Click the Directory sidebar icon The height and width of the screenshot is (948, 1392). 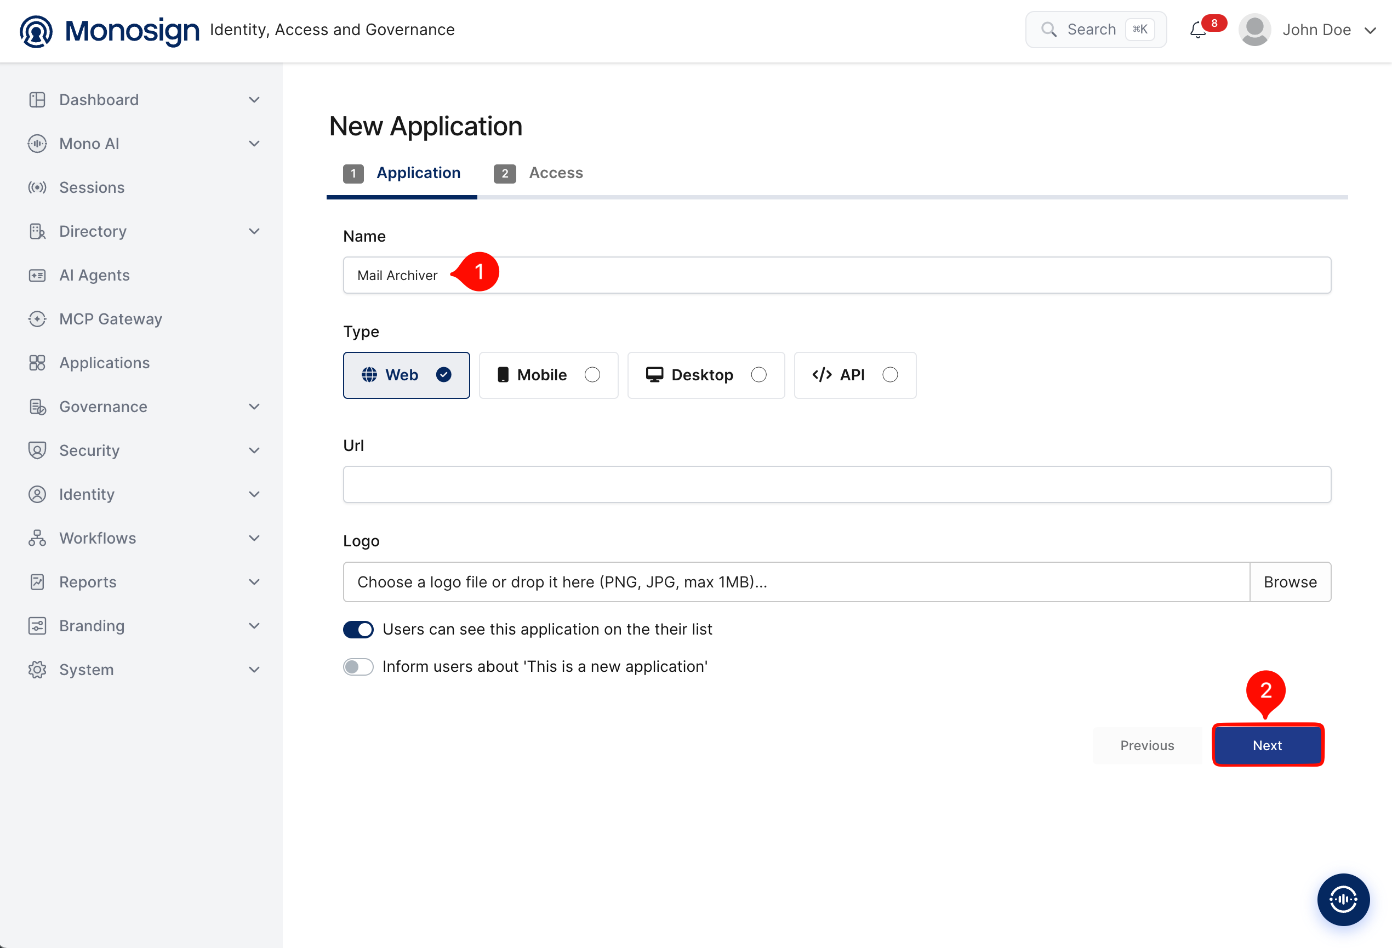[x=37, y=231]
